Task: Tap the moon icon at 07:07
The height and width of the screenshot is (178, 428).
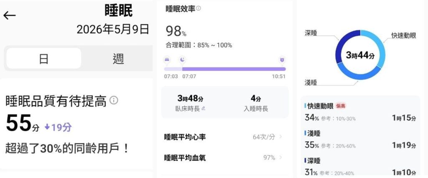Action: [x=182, y=59]
